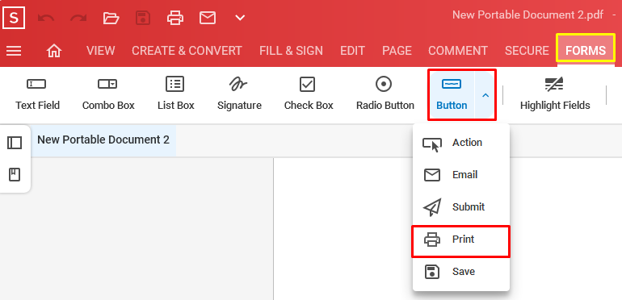The image size is (622, 300).
Task: Print the document from the top bar
Action: coord(175,18)
